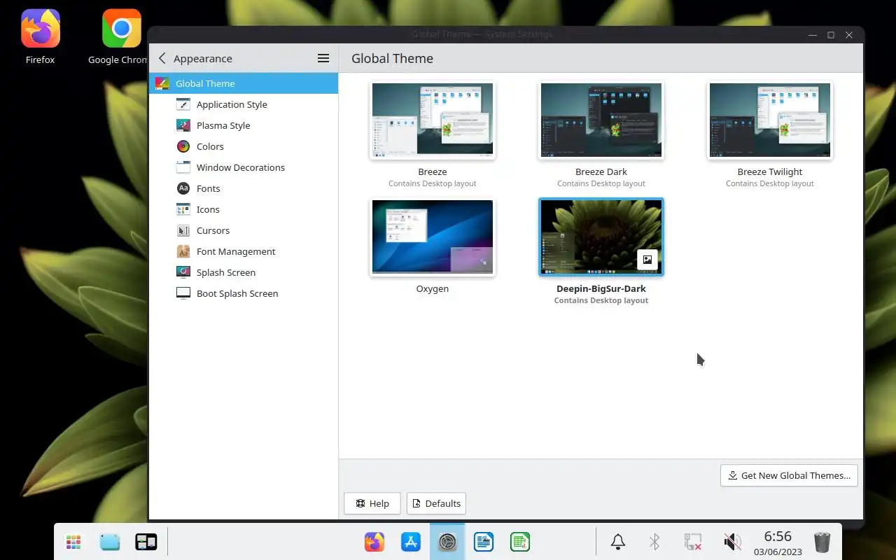Open Firefox desktop shortcut
The height and width of the screenshot is (560, 896).
tap(41, 36)
